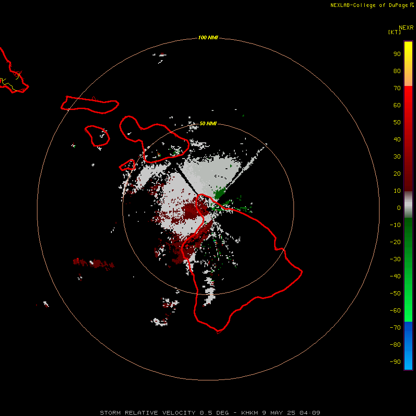Click the -60 value on the velocity scale
Image resolution: width=416 pixels, height=416 pixels.
click(x=395, y=311)
